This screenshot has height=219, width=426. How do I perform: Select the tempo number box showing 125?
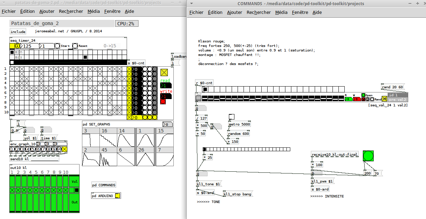tap(29, 46)
